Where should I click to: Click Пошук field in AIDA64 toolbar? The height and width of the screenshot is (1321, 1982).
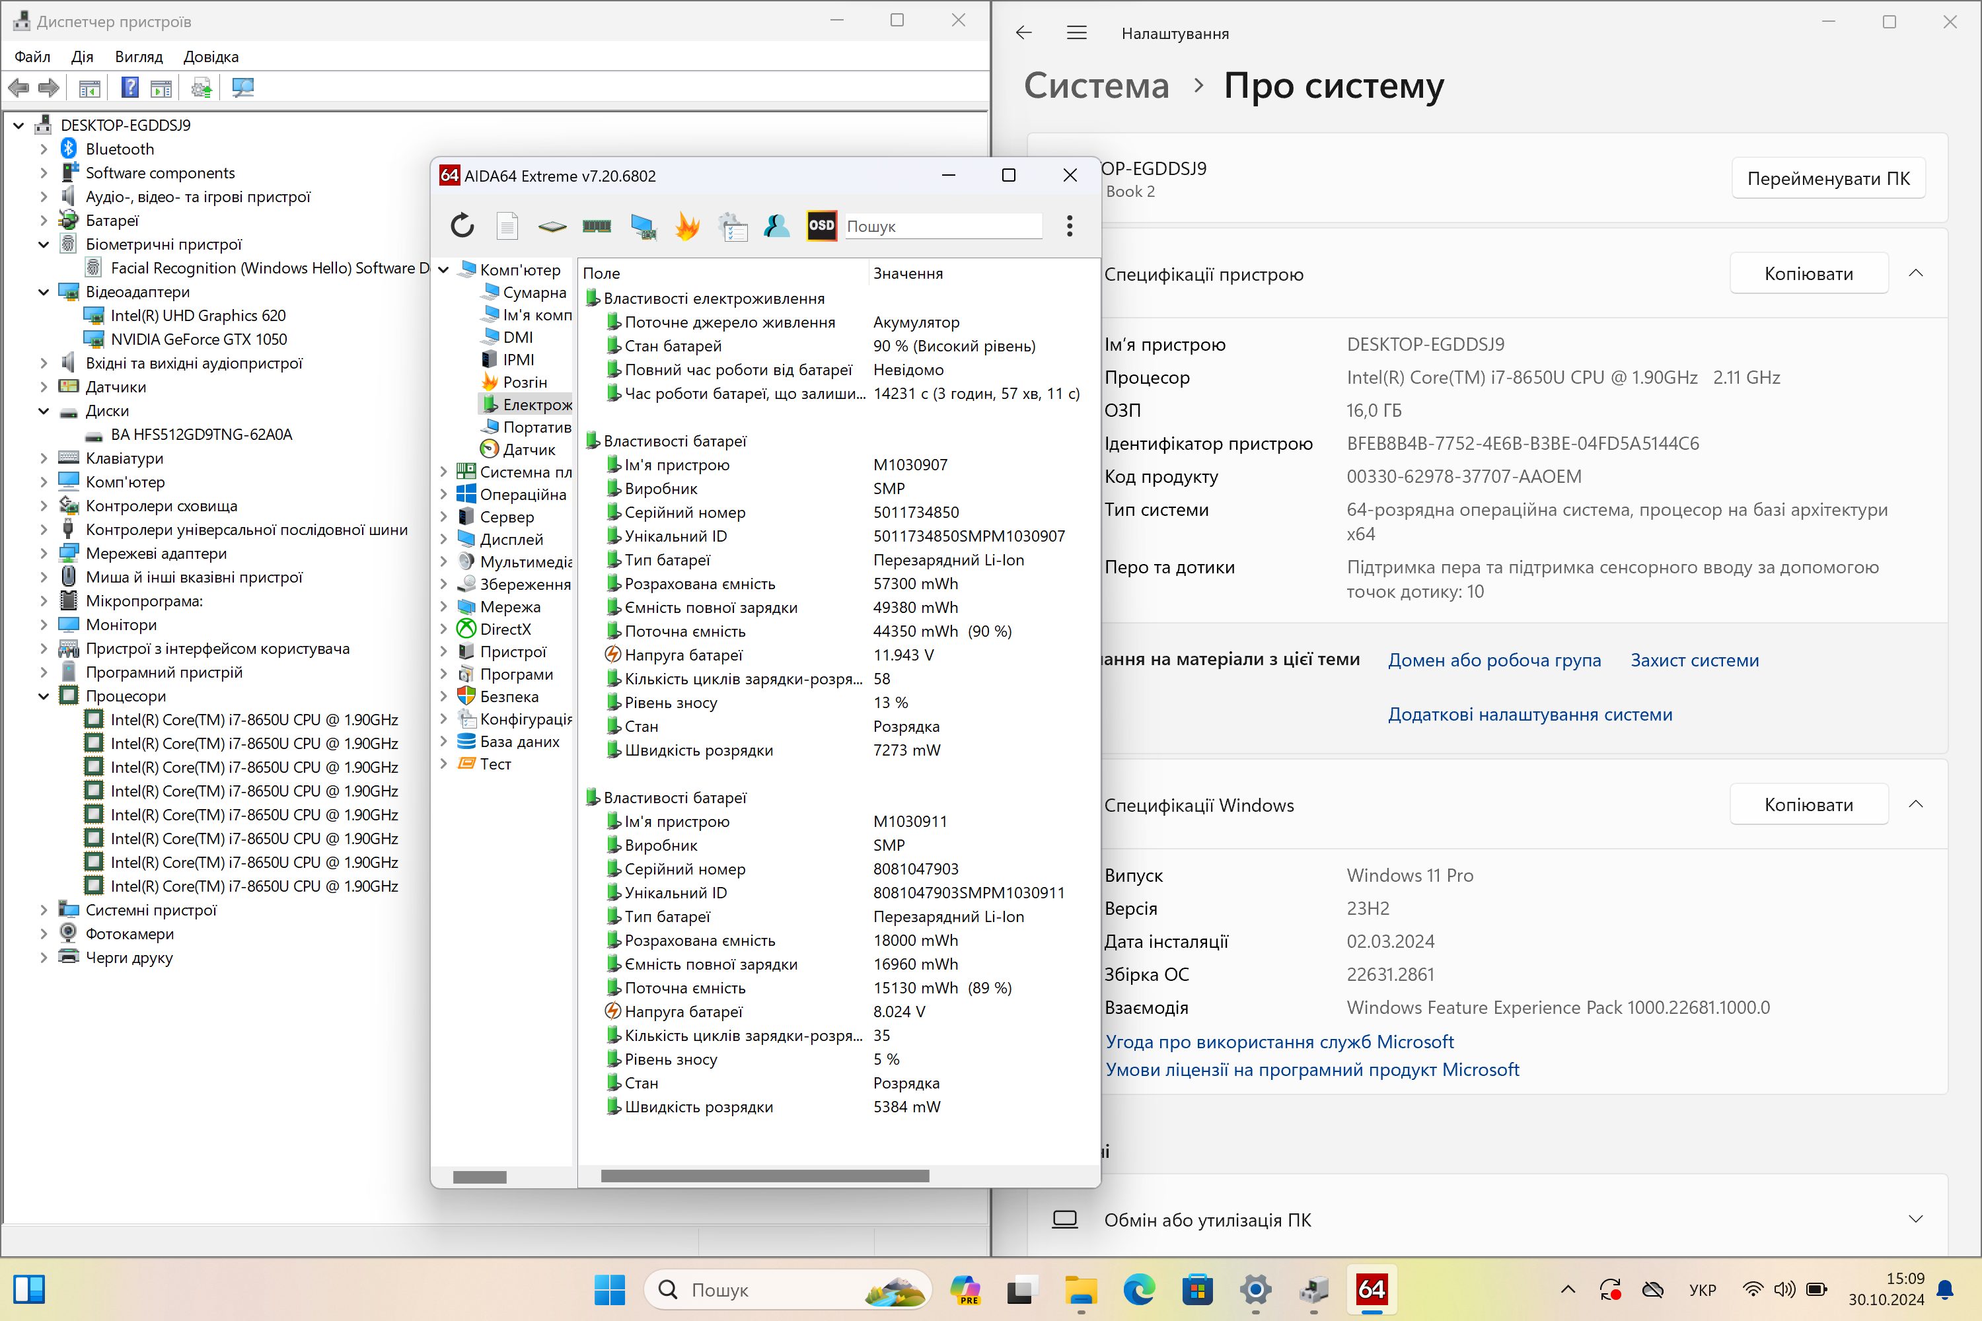[x=943, y=226]
